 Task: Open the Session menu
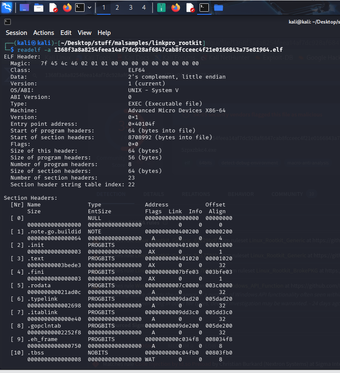pyautogui.click(x=16, y=32)
